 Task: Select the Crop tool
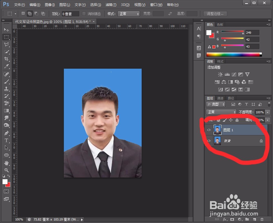click(7, 59)
